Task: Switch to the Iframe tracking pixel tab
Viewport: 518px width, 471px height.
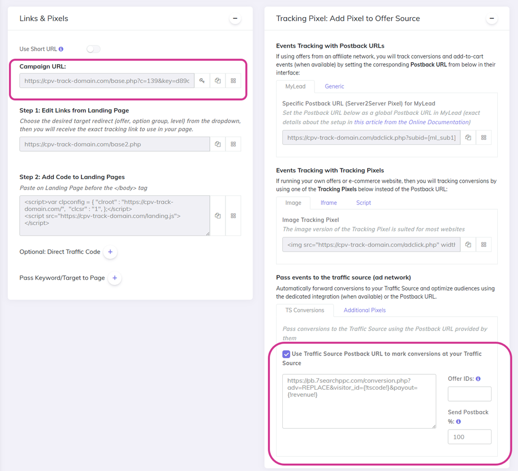Action: coord(329,203)
